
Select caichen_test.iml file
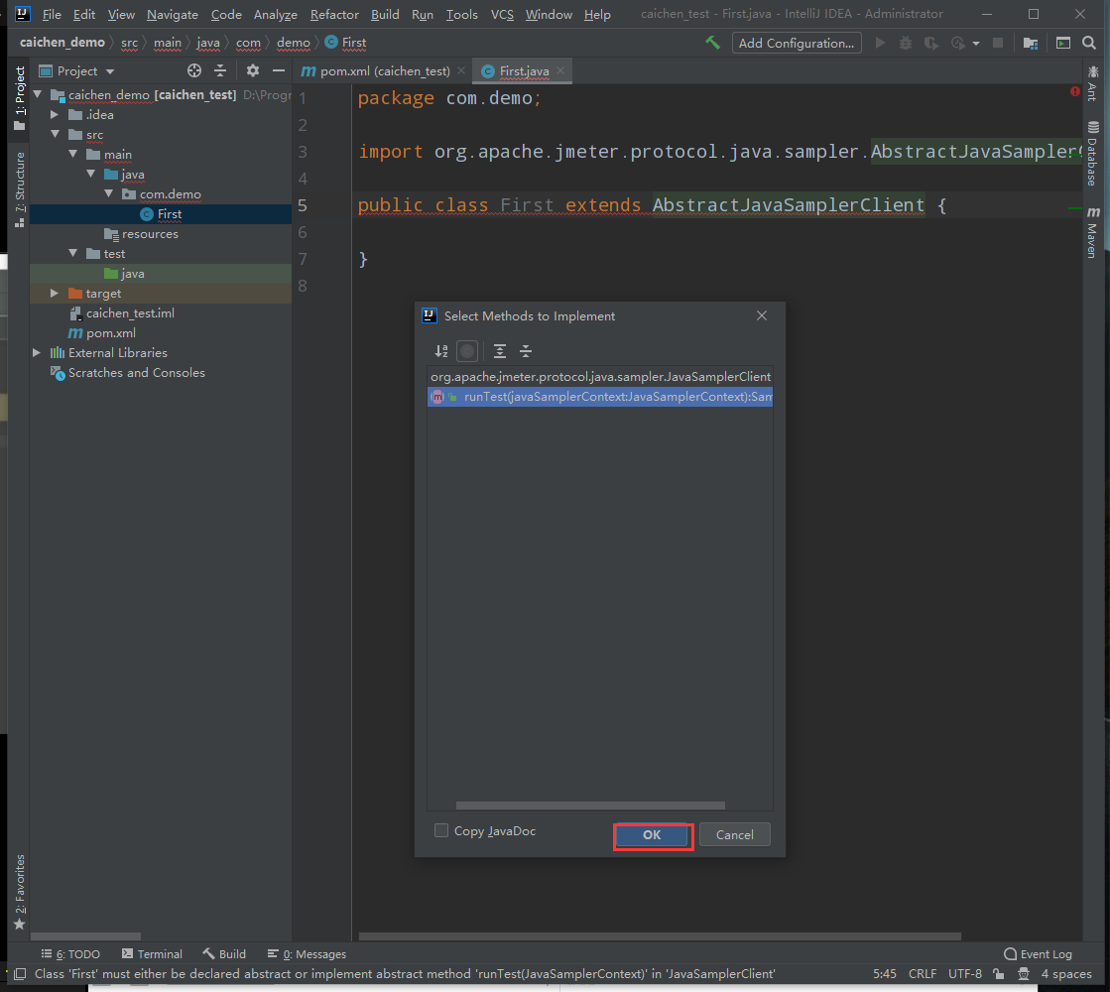pos(122,312)
